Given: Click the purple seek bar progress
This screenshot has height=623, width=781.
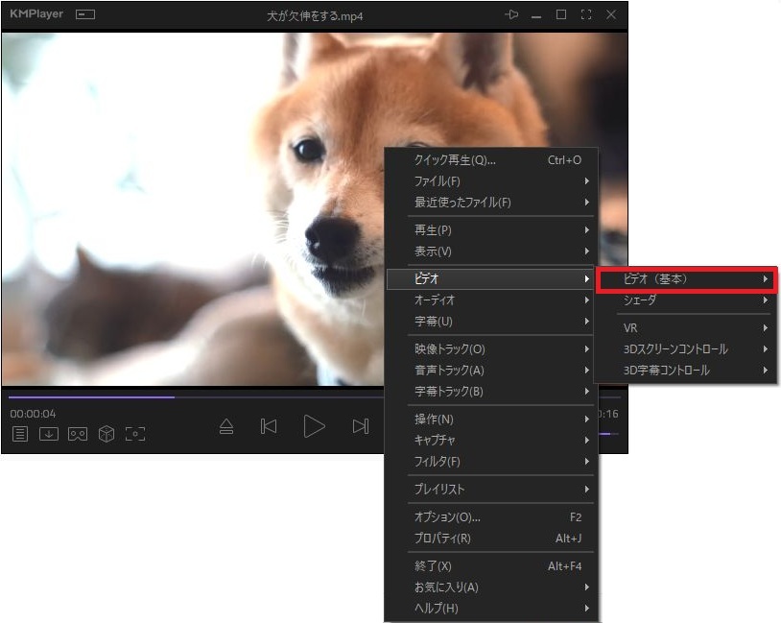Looking at the screenshot, I should (91, 396).
